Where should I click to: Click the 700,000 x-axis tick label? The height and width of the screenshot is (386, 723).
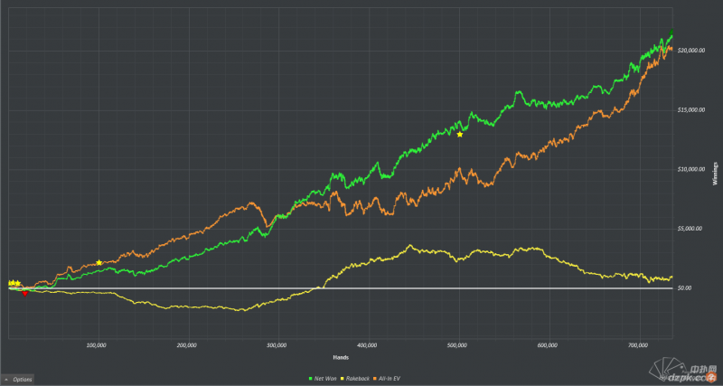point(638,345)
